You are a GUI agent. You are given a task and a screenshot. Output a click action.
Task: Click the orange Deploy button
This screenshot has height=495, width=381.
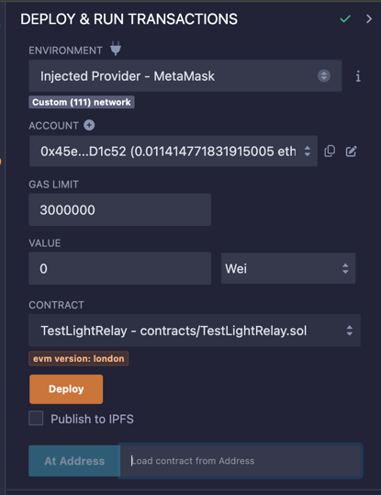[x=66, y=389]
